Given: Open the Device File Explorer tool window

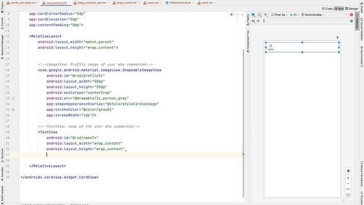Looking at the screenshot, I should pos(362,174).
